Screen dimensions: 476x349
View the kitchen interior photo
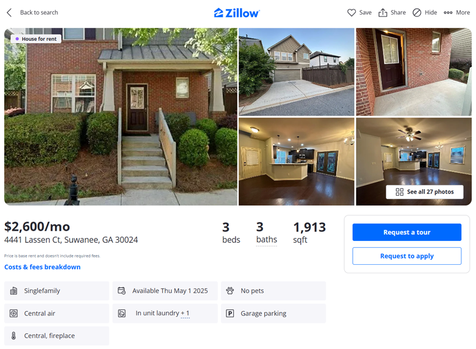coord(297,162)
